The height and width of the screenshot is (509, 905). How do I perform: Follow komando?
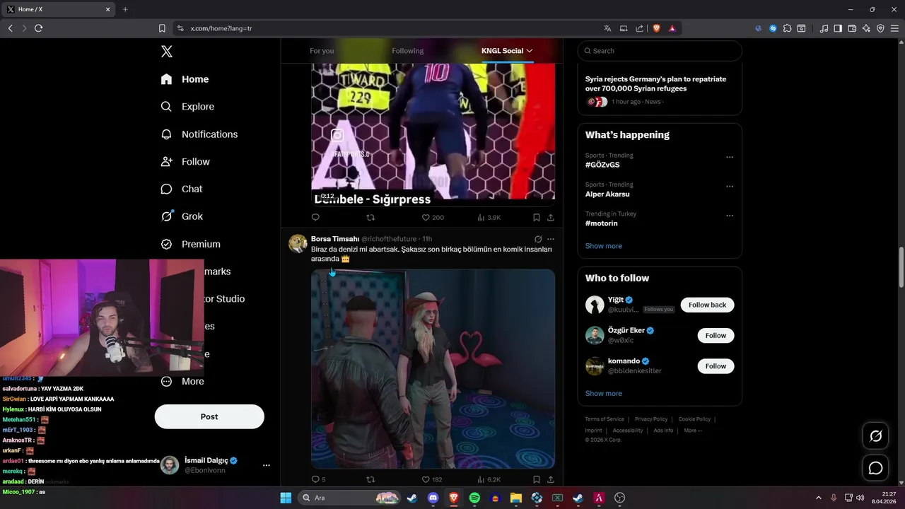(x=716, y=366)
